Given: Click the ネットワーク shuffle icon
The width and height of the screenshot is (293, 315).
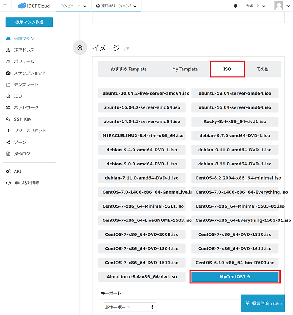Looking at the screenshot, I should pyautogui.click(x=8, y=108).
